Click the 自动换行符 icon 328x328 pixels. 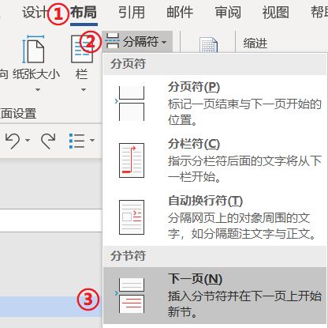(132, 217)
